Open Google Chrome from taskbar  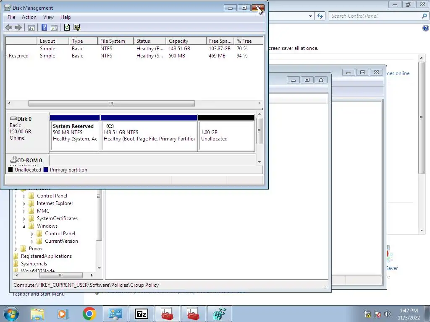tap(89, 314)
